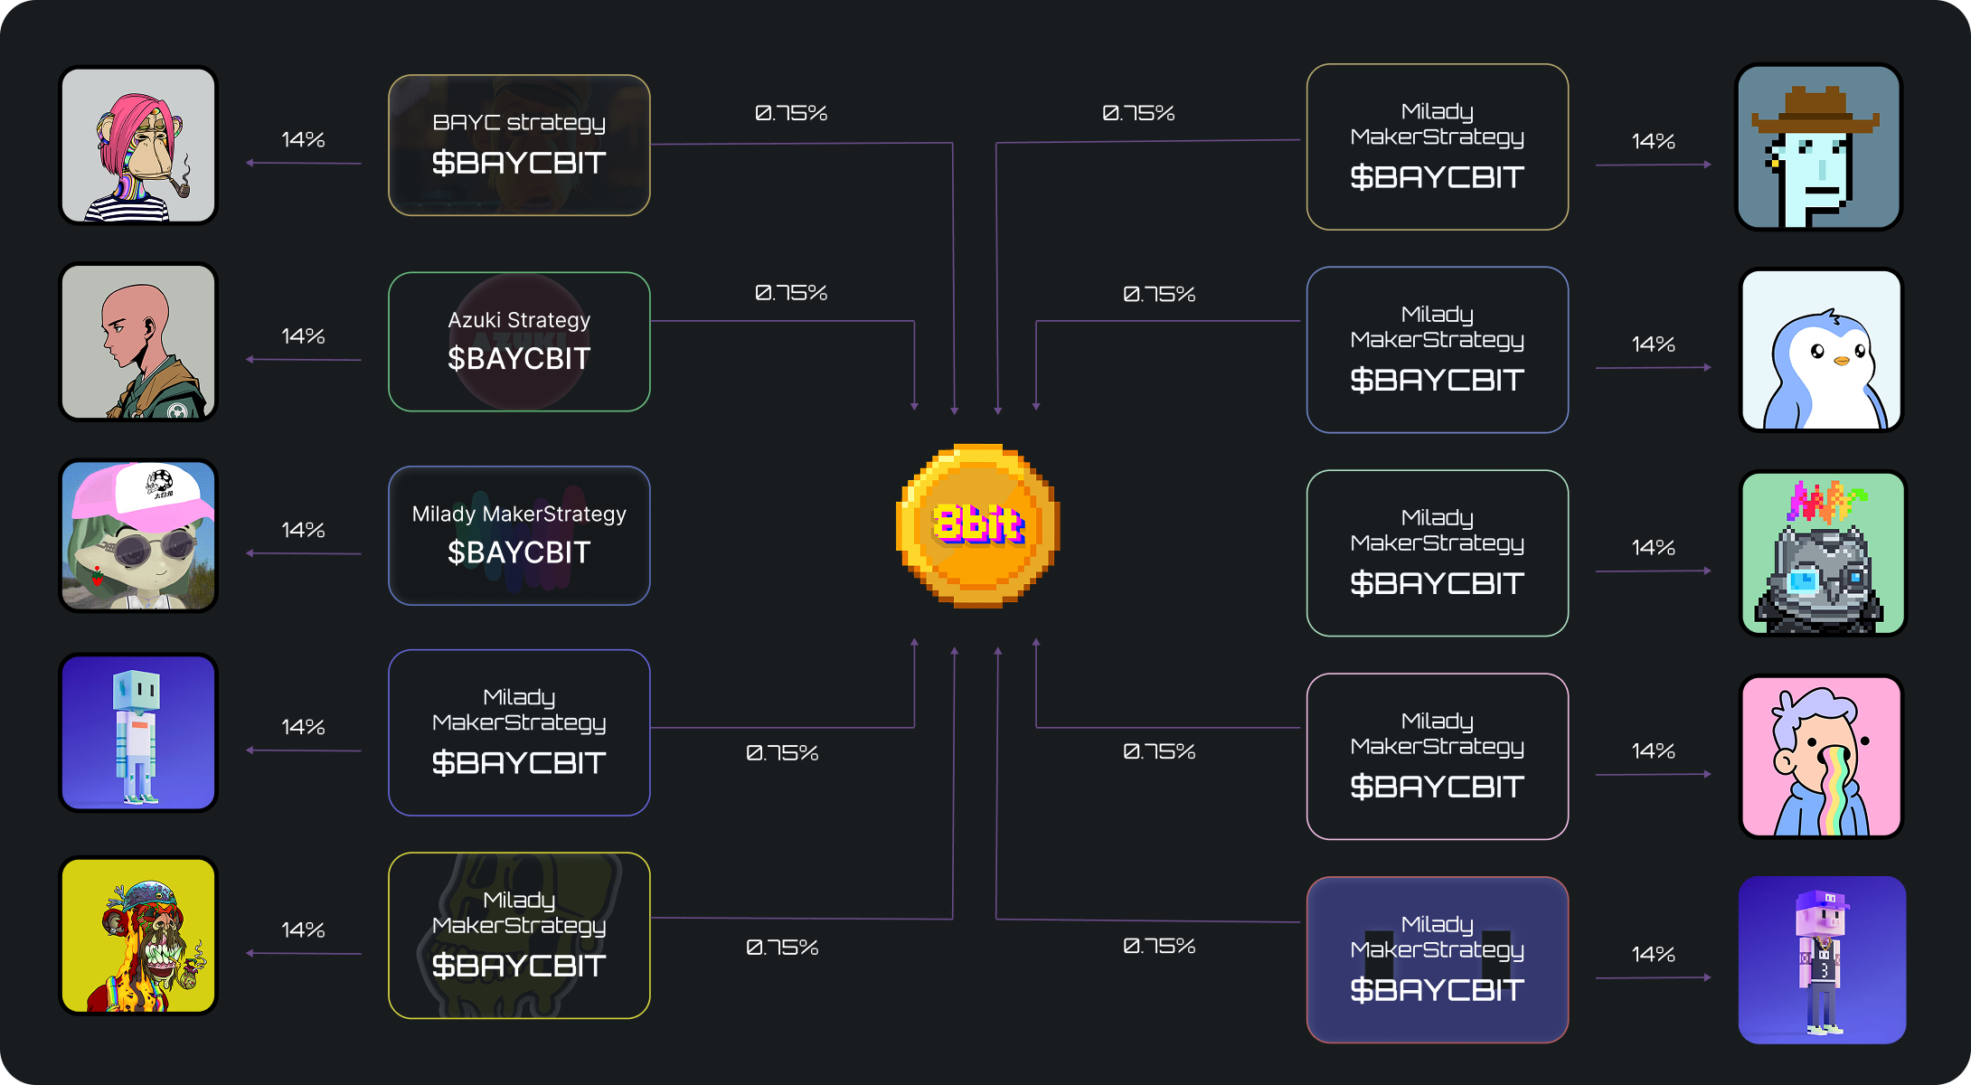The image size is (1971, 1085).
Task: Click the 0.75% label near BAYC strategy
Action: [x=791, y=113]
